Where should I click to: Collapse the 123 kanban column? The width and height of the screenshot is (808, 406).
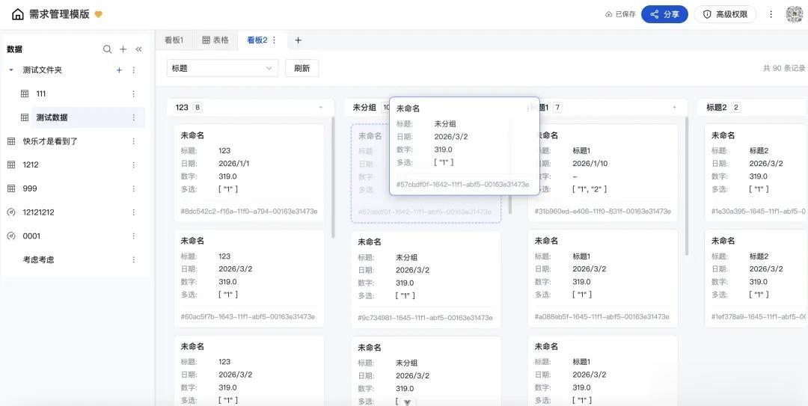click(x=320, y=108)
